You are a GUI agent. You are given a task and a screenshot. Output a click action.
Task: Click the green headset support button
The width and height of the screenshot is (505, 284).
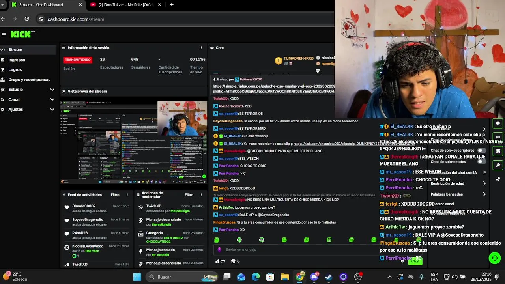point(494,258)
